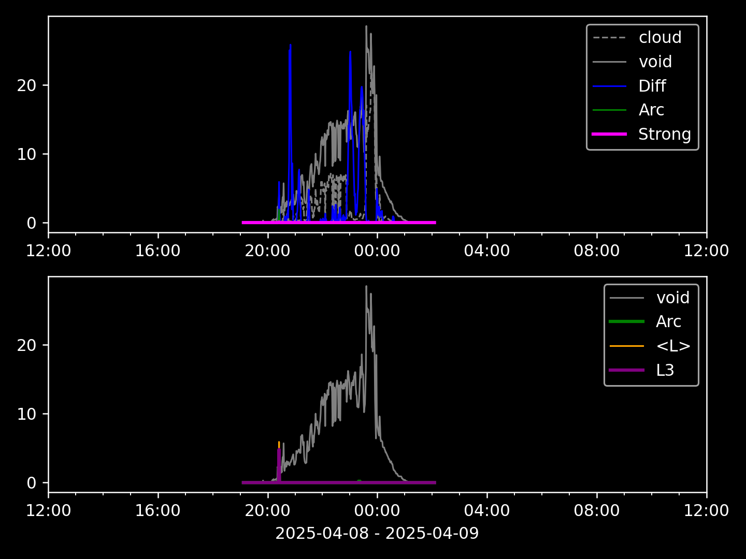746x559 pixels.
Task: Click the purple L3 spike in bottom plot
Action: coord(279,465)
